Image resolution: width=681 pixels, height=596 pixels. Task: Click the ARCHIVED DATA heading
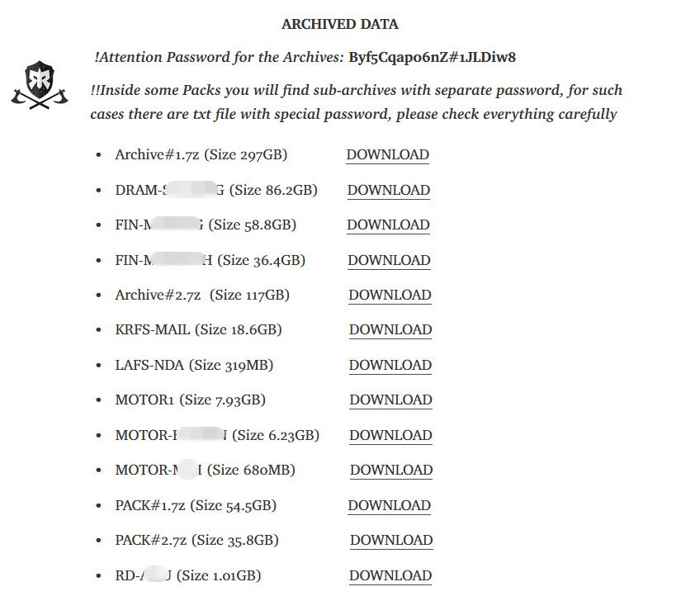point(339,24)
